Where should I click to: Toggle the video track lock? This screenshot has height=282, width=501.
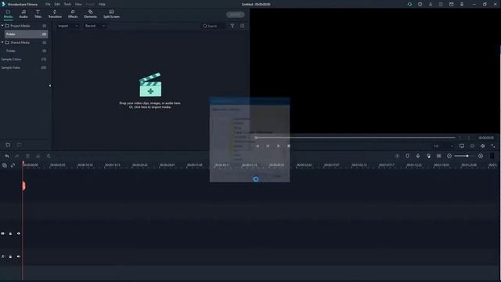(10, 233)
